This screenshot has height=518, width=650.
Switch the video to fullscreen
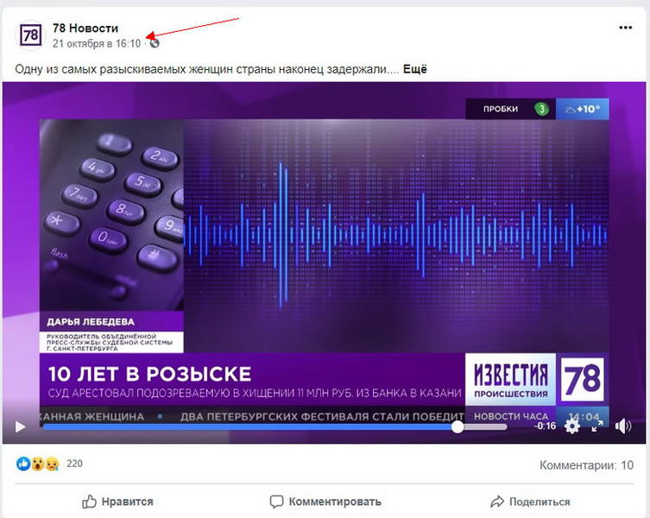[597, 426]
